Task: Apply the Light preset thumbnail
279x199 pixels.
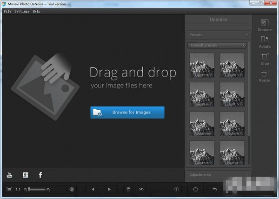Action: click(x=232, y=65)
